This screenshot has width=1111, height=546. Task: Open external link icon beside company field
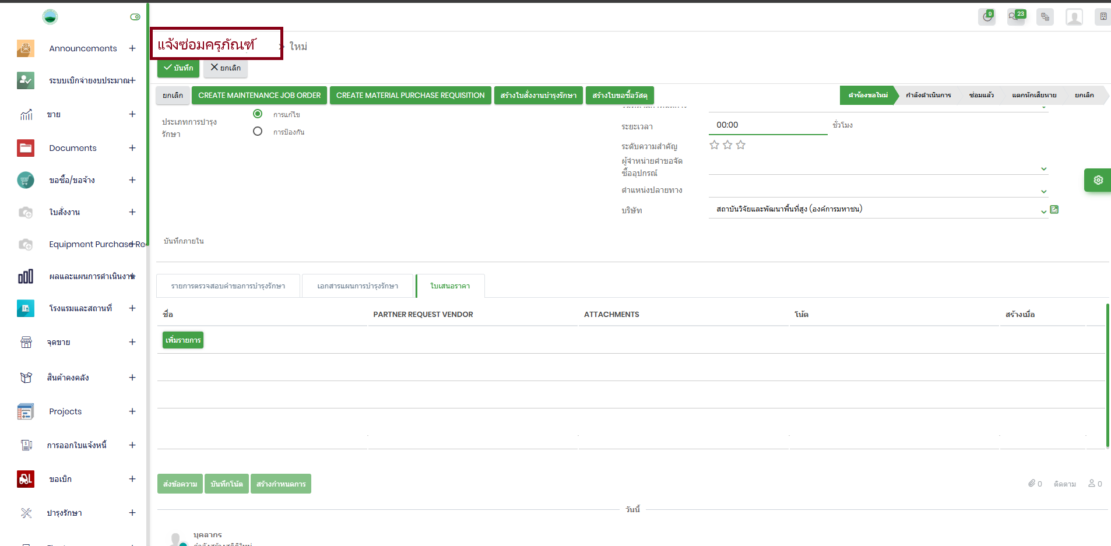coord(1054,210)
